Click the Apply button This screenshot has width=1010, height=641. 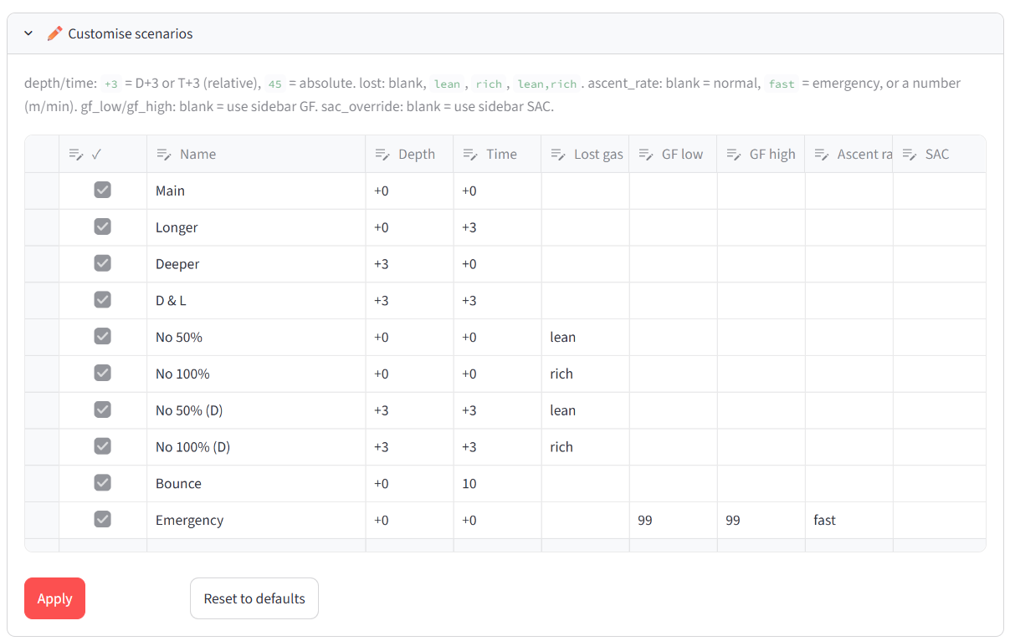pos(54,598)
